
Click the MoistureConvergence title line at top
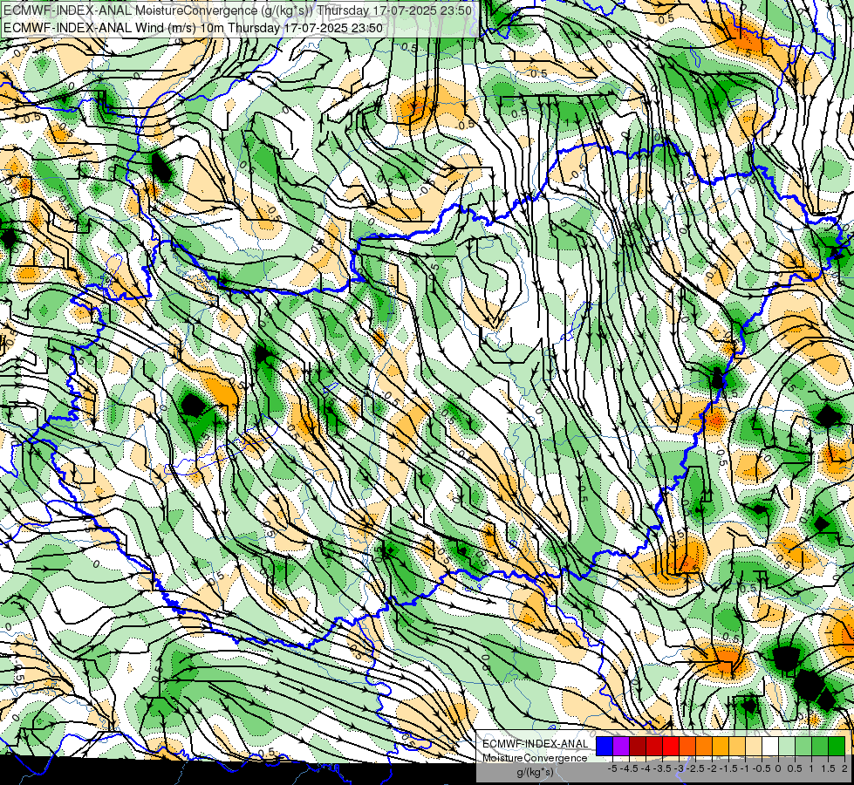[x=237, y=10]
